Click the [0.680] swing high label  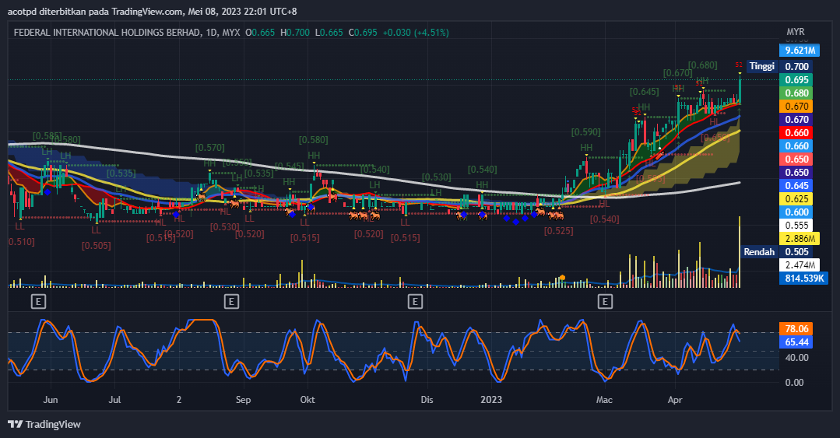pos(702,65)
